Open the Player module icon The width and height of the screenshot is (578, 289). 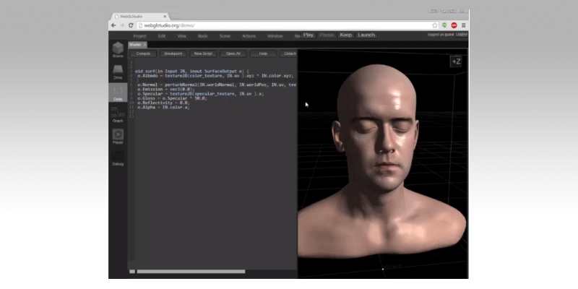(117, 136)
